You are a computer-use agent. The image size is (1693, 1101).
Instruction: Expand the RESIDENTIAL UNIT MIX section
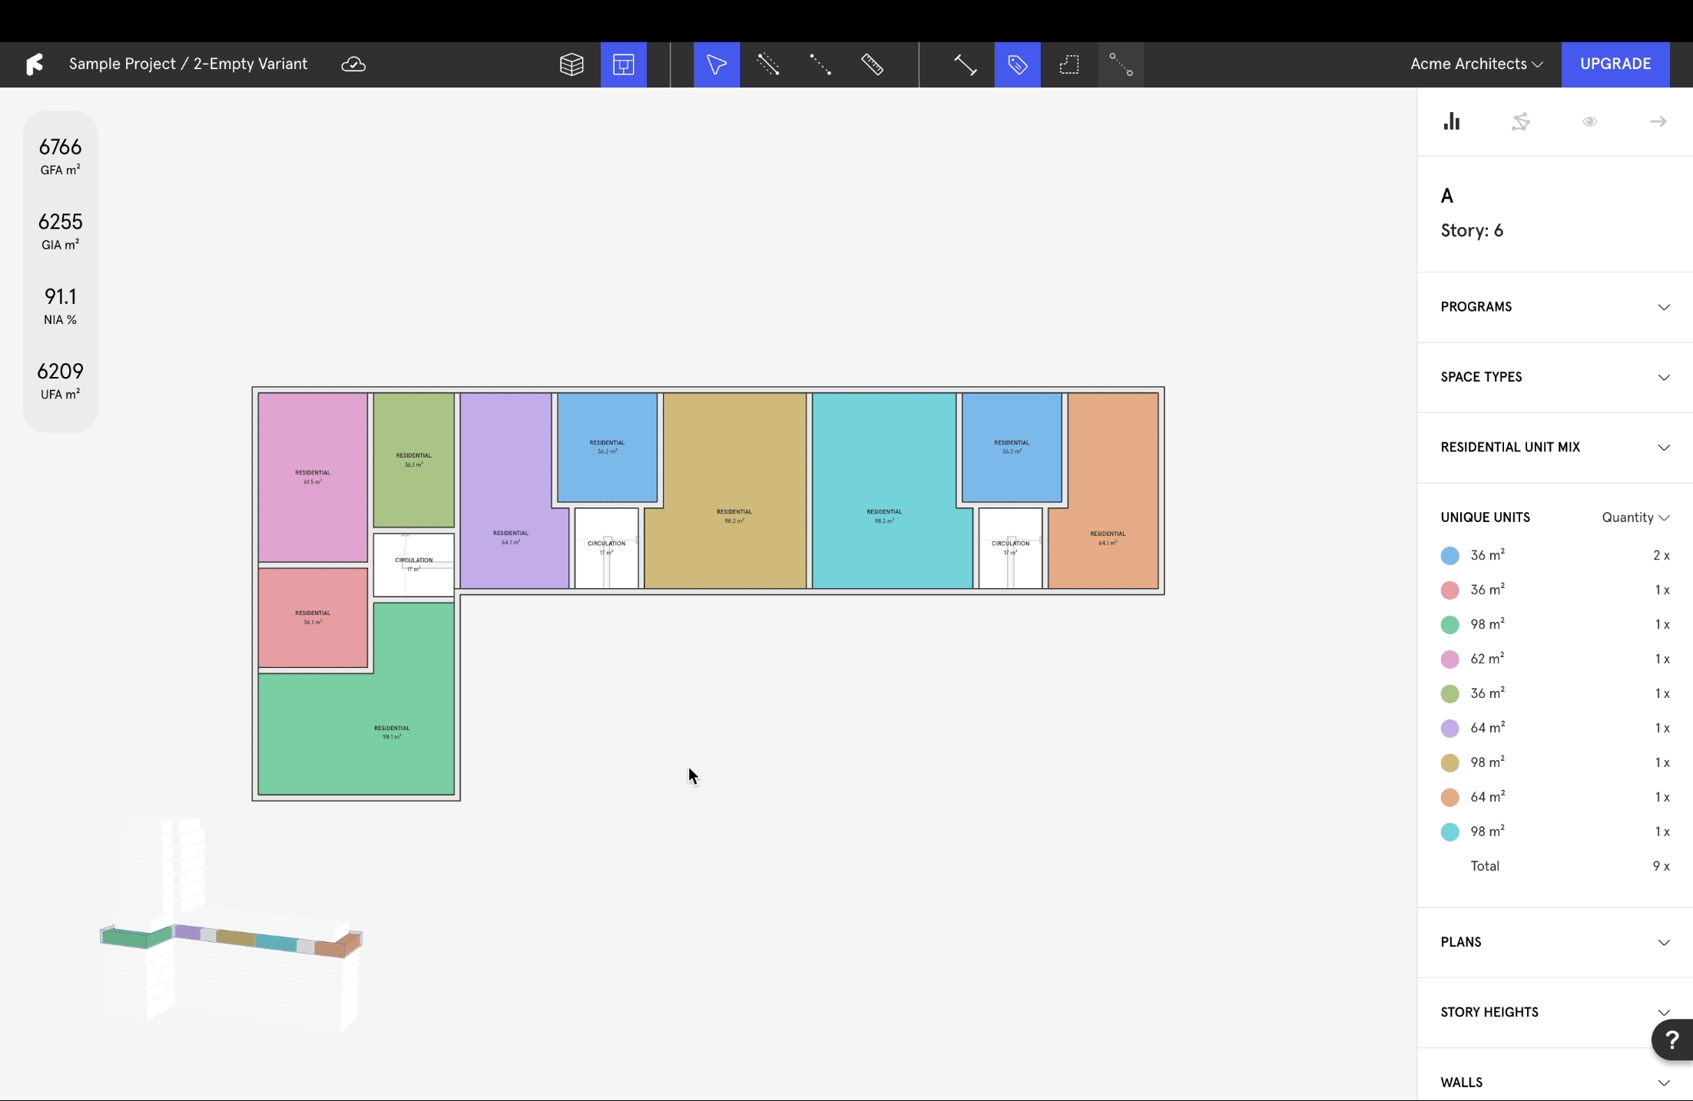click(1555, 448)
